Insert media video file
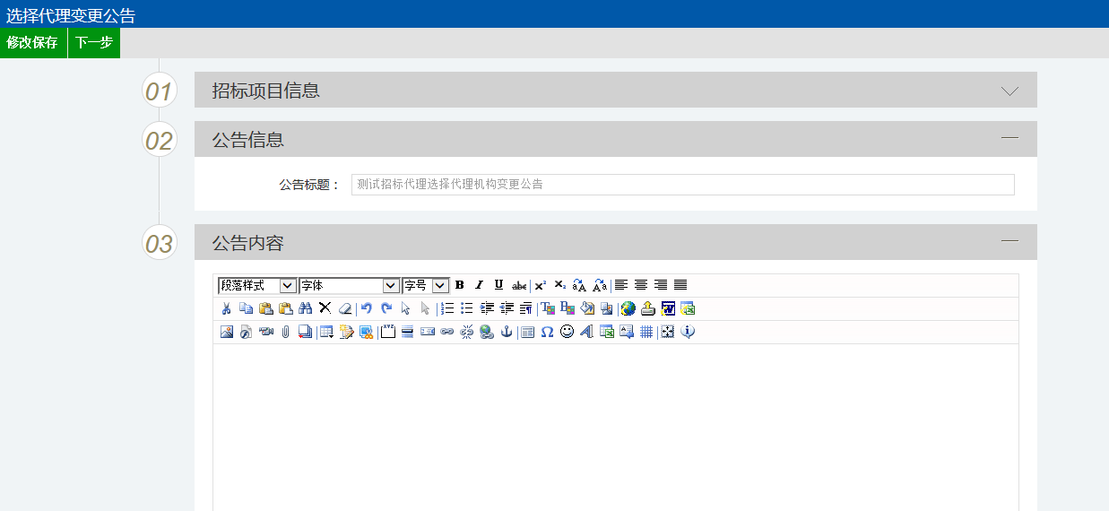1109x511 pixels. click(x=265, y=332)
